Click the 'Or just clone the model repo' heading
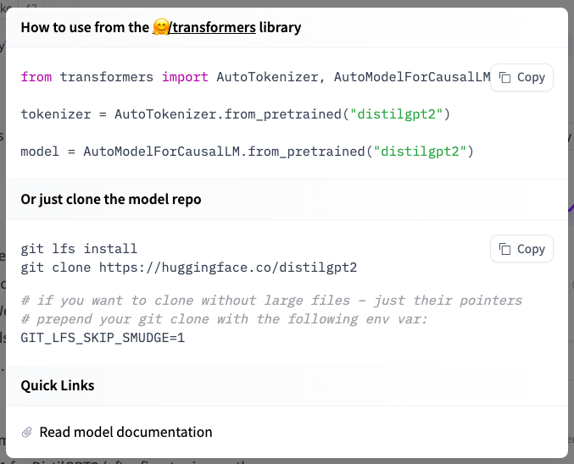The height and width of the screenshot is (464, 574). (x=110, y=200)
